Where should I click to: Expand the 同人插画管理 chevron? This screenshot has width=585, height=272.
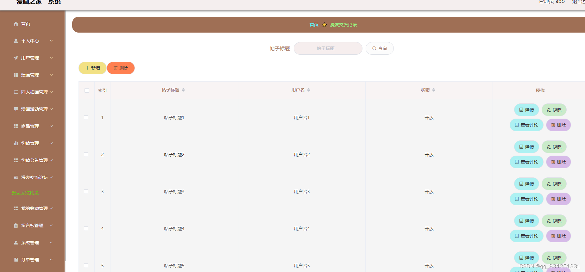point(51,92)
